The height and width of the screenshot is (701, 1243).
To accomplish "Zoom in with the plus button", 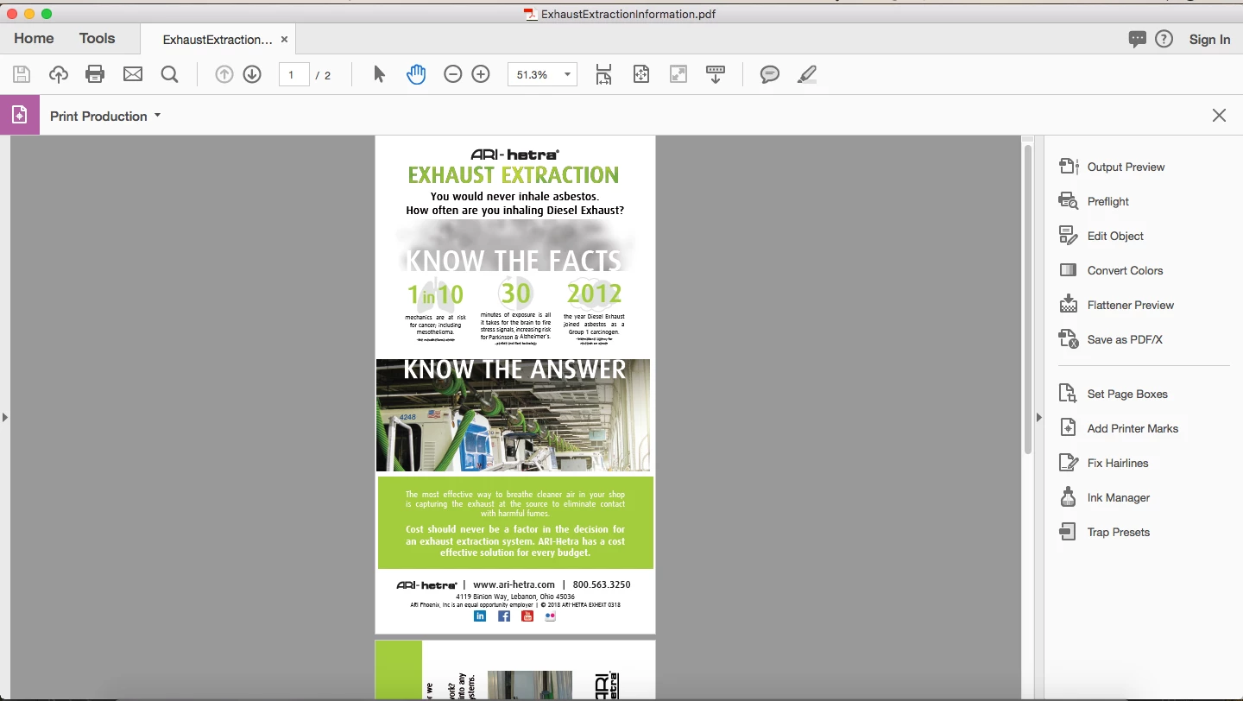I will click(481, 74).
